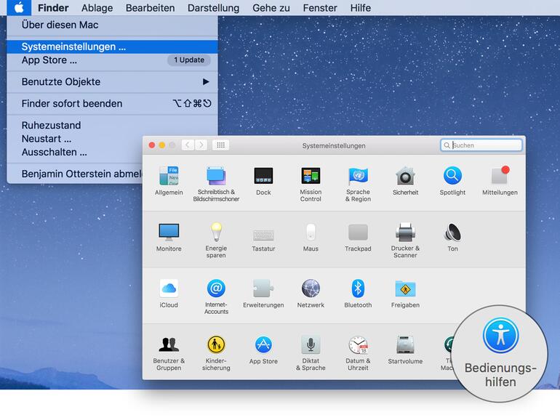Screen dimensions: 560x420
Task: Open Mitteilungen notification settings
Action: pos(500,177)
